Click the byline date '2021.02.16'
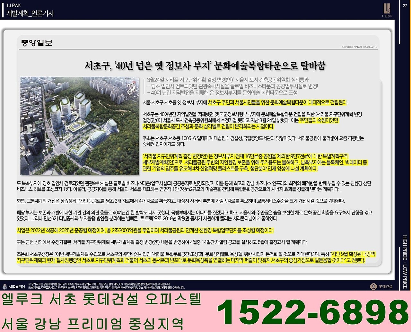 371,47
